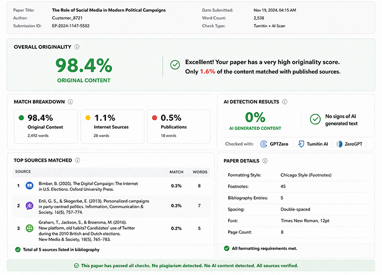Click info icon beside Top Sources Matched
382x275 pixels.
coord(77,160)
